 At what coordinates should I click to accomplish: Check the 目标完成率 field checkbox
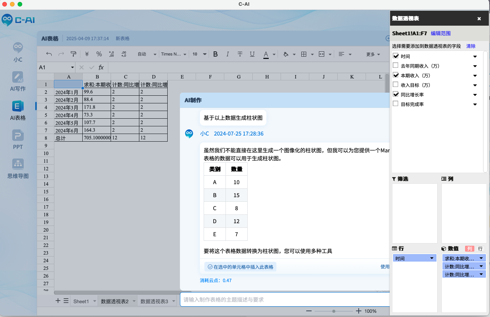click(395, 104)
